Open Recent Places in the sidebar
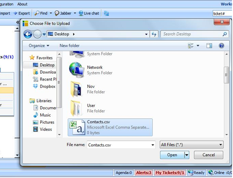This screenshot has width=233, height=178. pyautogui.click(x=45, y=79)
